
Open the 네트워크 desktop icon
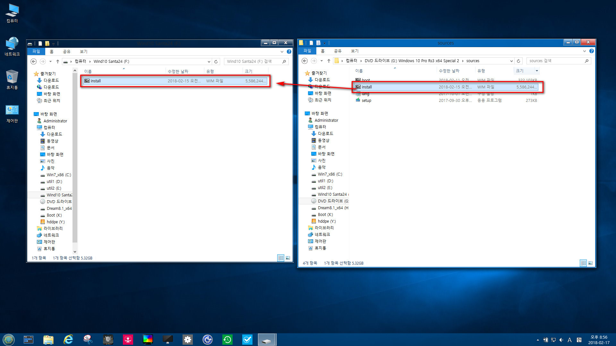tap(12, 47)
